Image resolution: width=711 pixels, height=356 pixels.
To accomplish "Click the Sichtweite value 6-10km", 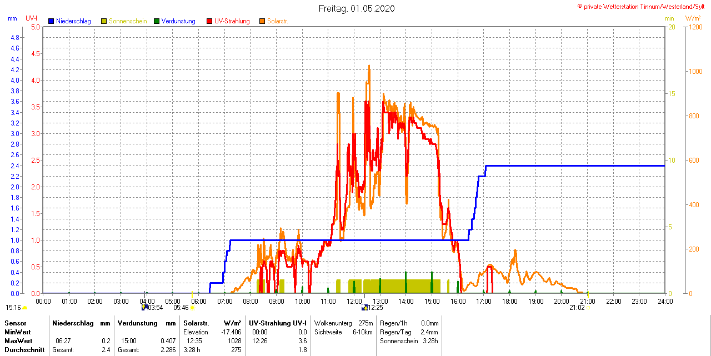I will pyautogui.click(x=363, y=332).
